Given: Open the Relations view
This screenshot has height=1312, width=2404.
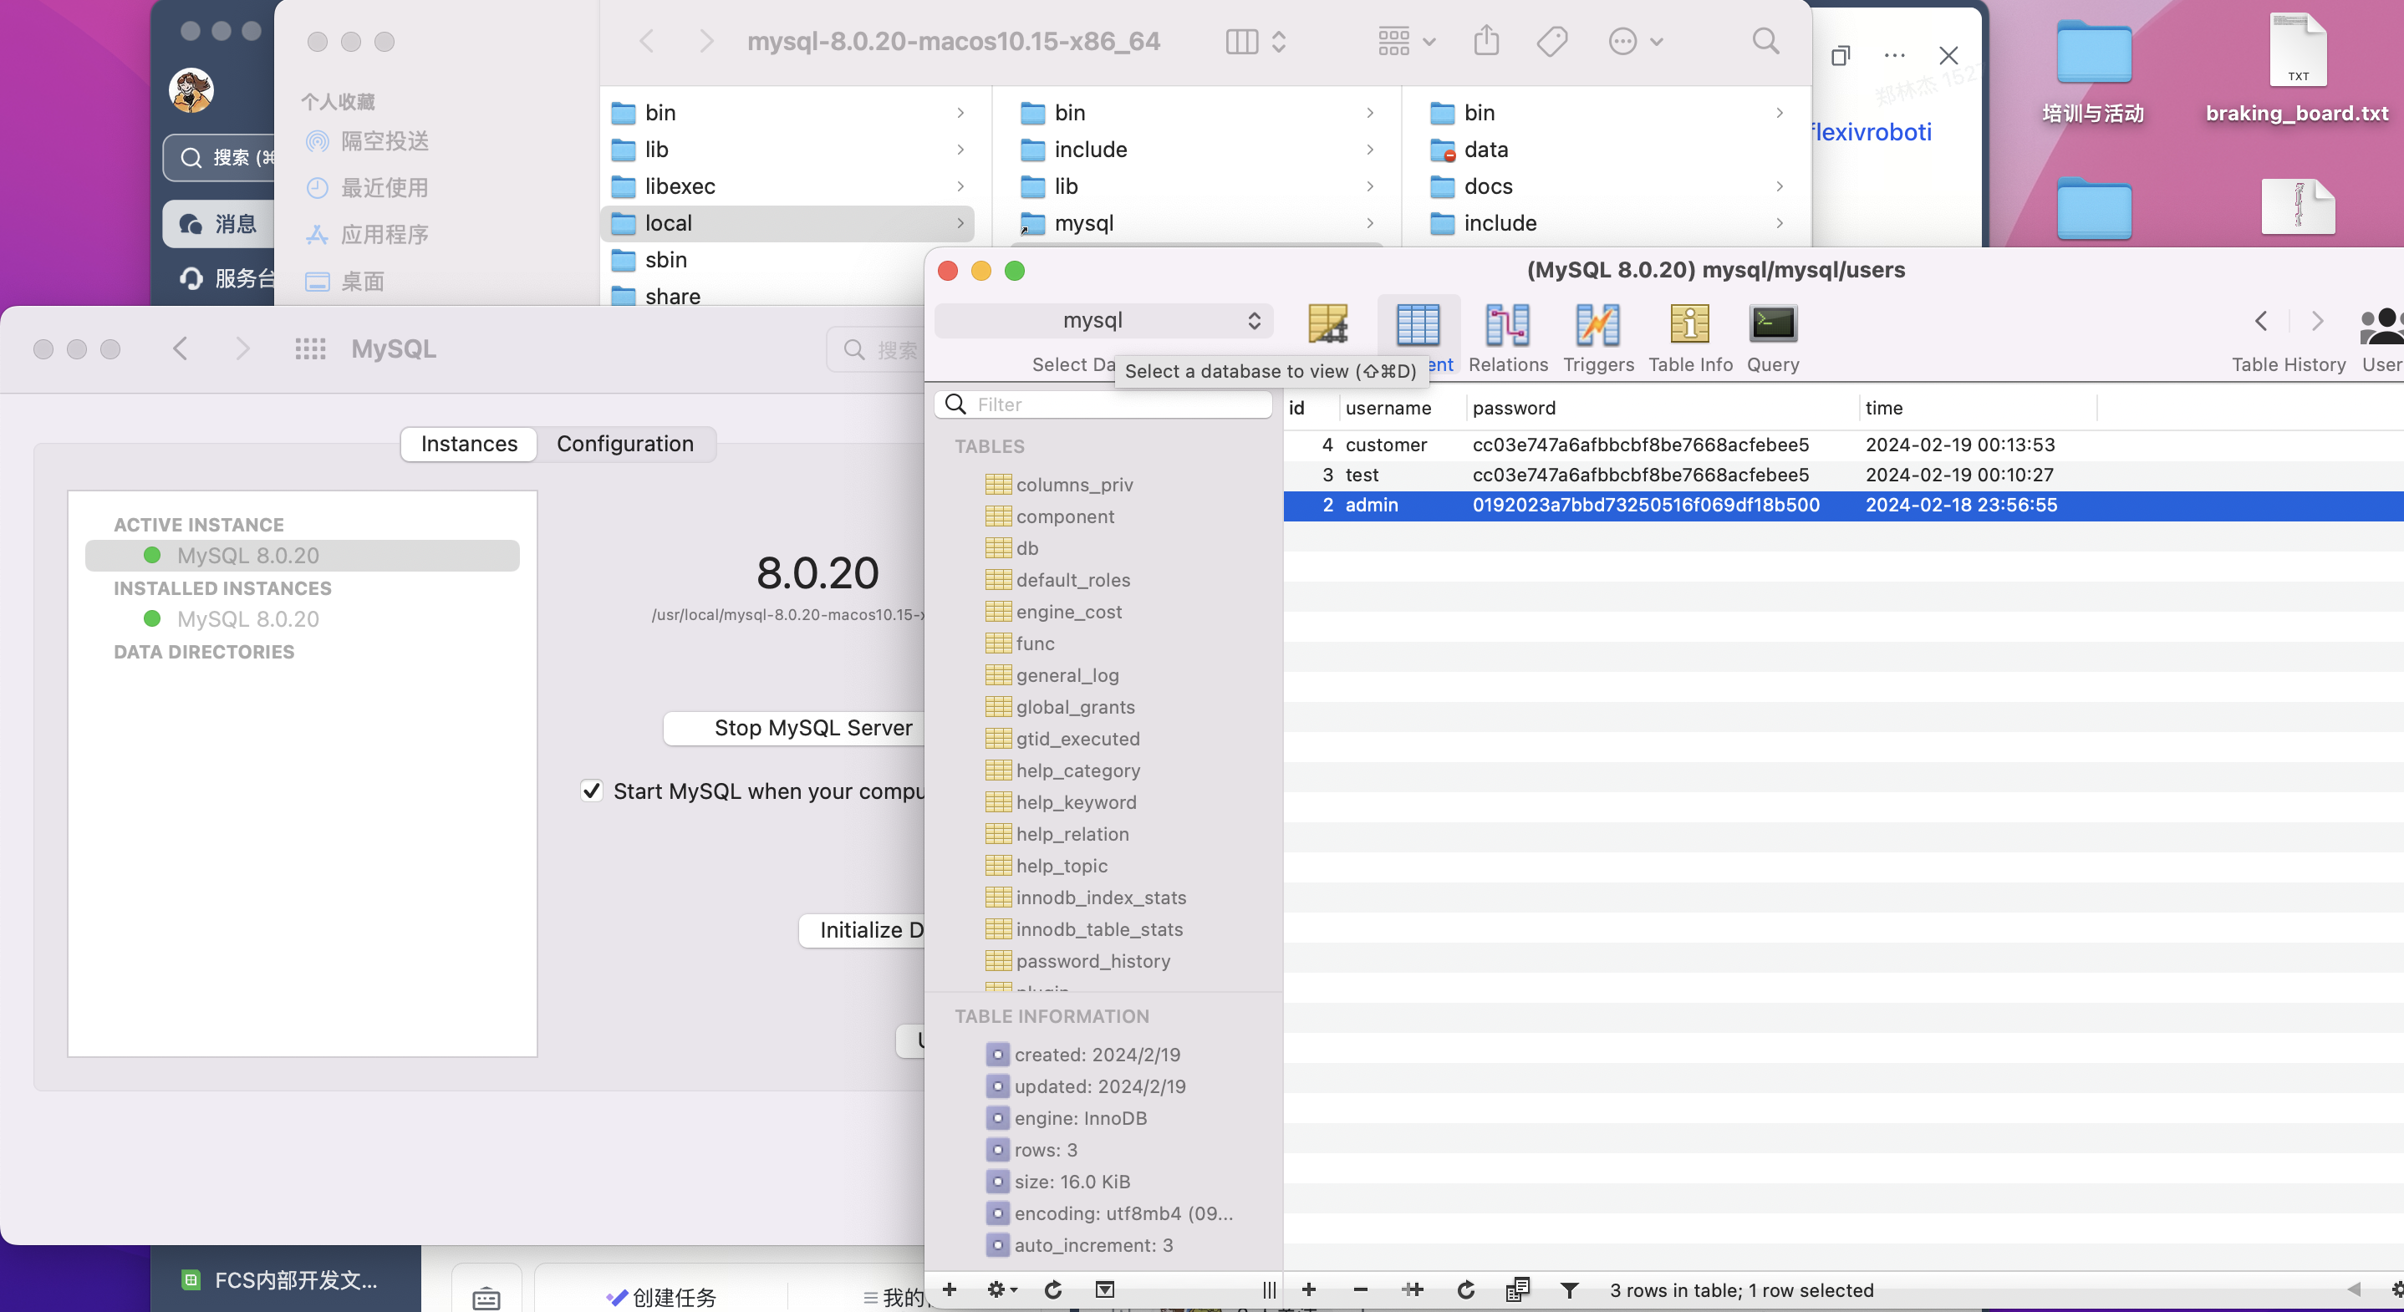Looking at the screenshot, I should pyautogui.click(x=1507, y=337).
